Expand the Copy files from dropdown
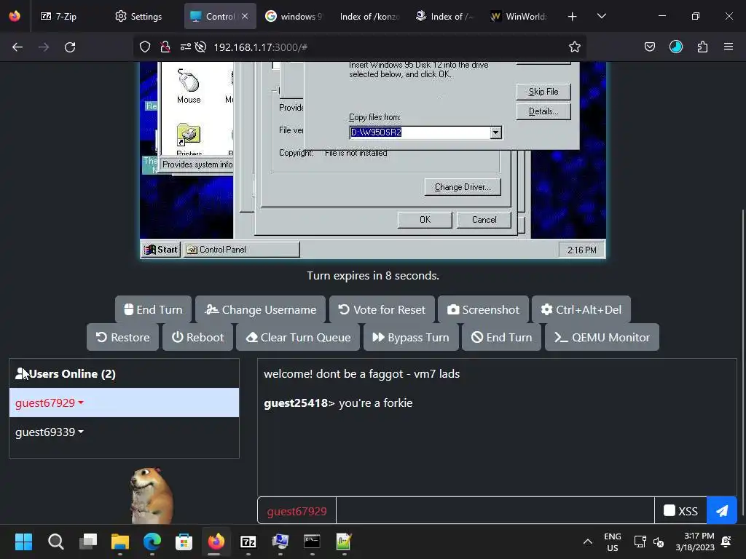 [x=495, y=132]
